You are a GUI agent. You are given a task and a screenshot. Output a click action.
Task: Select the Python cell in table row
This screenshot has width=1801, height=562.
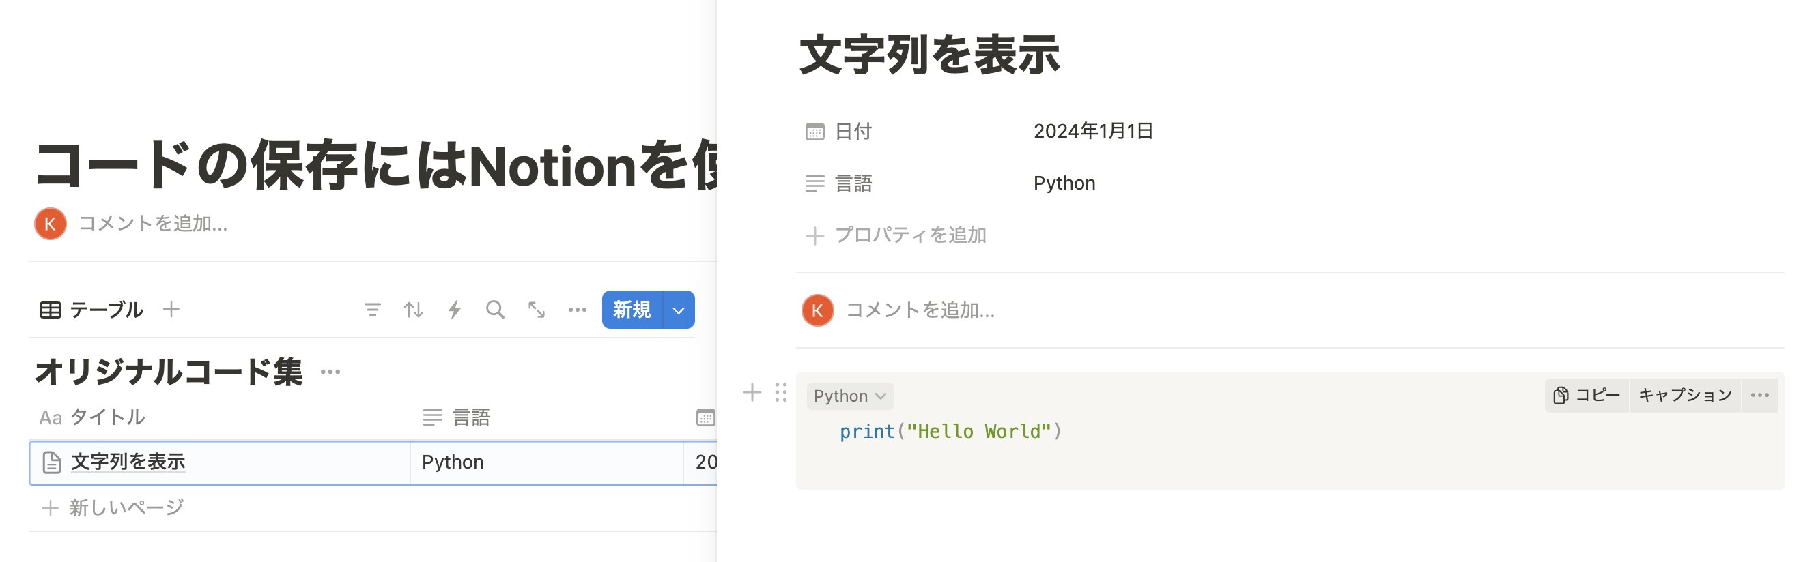(x=546, y=462)
